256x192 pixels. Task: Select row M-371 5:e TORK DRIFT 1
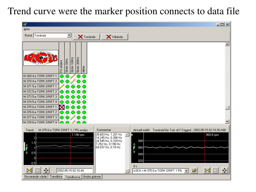point(41,86)
